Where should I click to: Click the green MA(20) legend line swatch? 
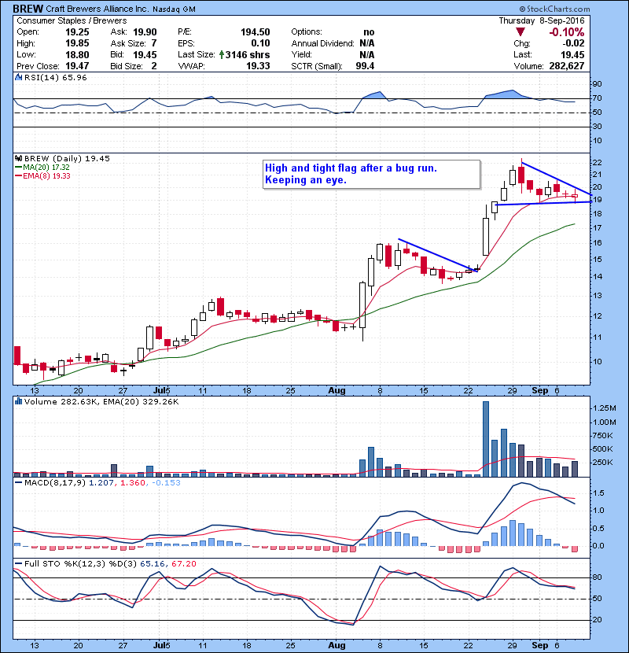19,168
